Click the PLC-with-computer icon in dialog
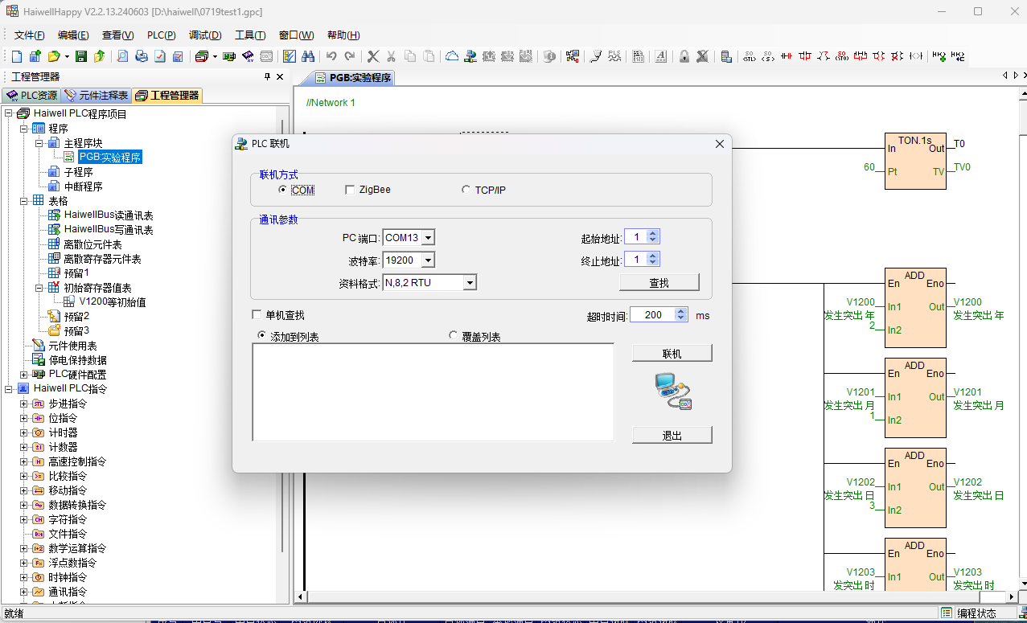Screen dimensions: 1027x623 [x=672, y=391]
